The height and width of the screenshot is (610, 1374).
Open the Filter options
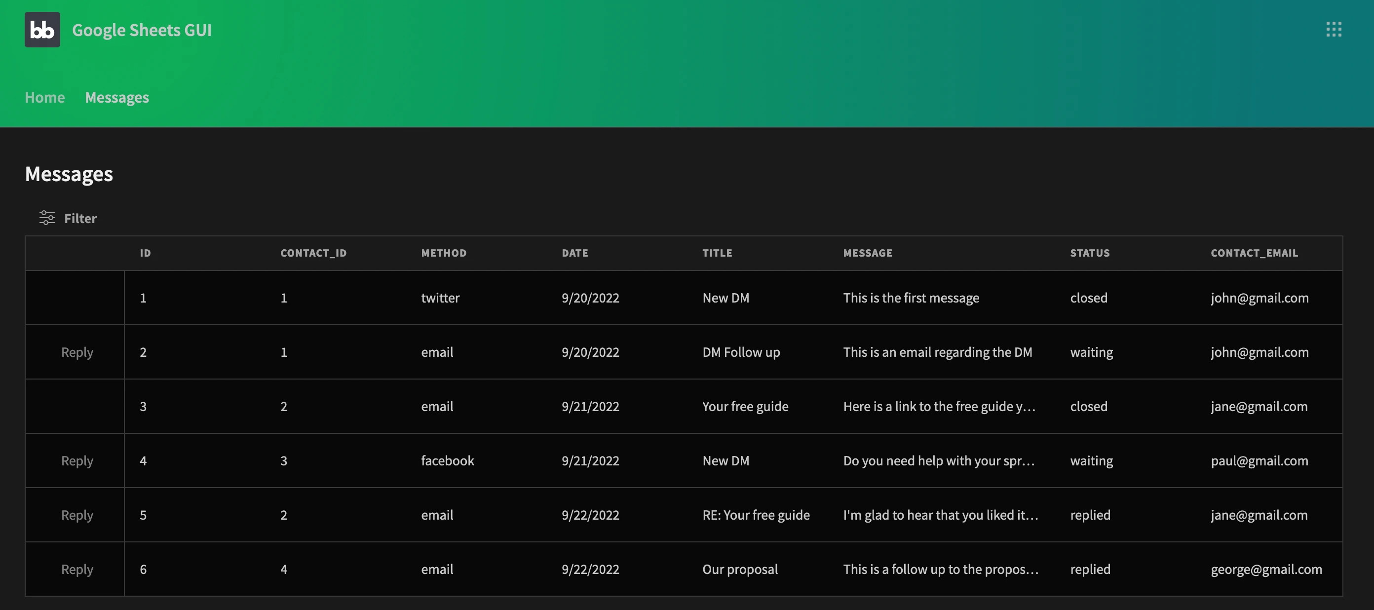[68, 218]
